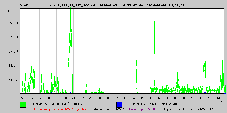Select the 'IN celkem 9 Gbytes' legend text
This screenshot has width=227, height=113.
pyautogui.click(x=56, y=104)
